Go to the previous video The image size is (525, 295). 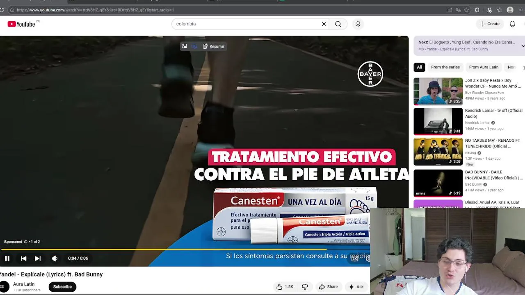click(x=23, y=259)
